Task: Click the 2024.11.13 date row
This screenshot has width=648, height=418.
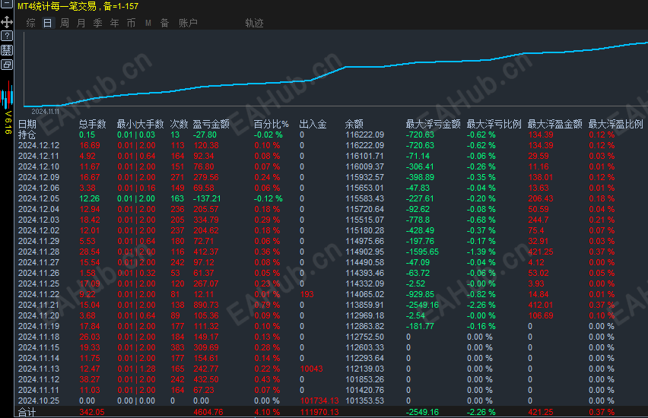Action: [39, 369]
